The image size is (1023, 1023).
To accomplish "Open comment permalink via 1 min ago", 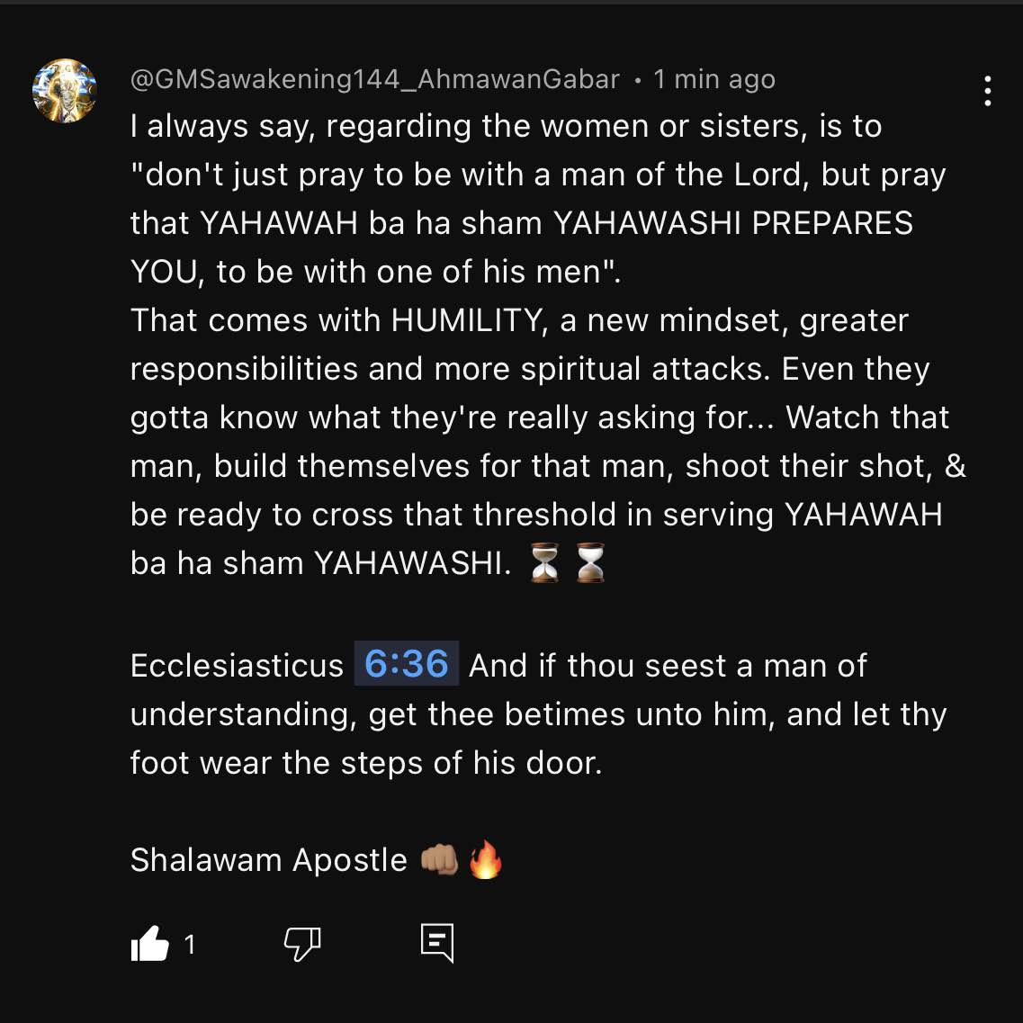I will coord(714,79).
